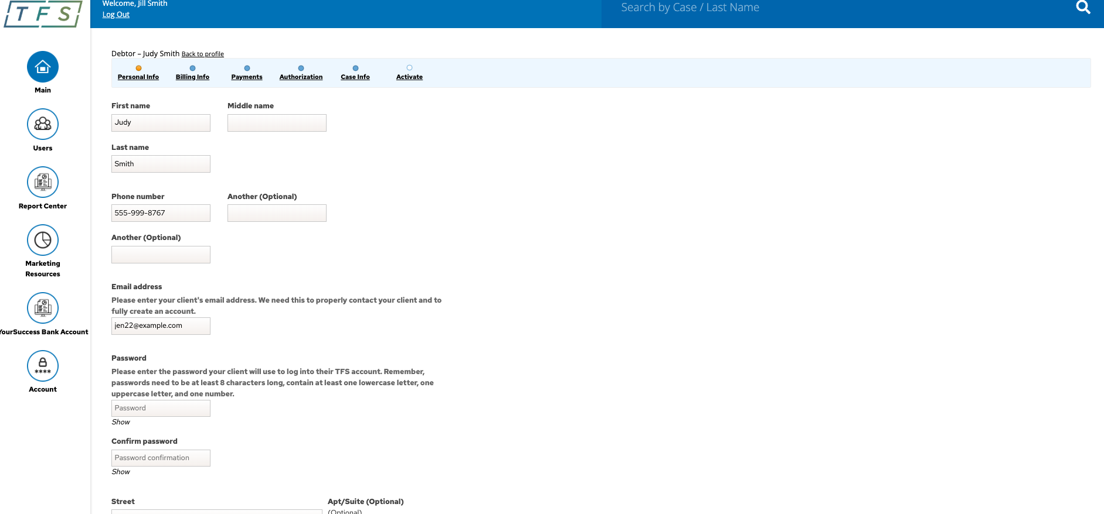Show the Password field contents
Image resolution: width=1104 pixels, height=514 pixels.
(x=121, y=422)
